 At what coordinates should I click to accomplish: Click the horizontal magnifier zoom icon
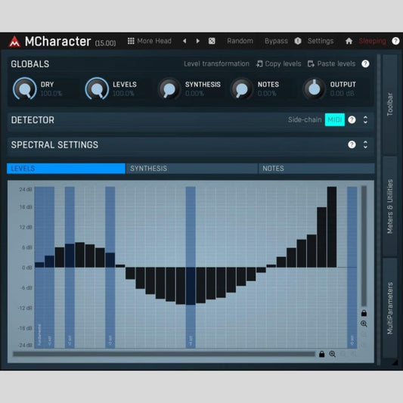point(332,354)
